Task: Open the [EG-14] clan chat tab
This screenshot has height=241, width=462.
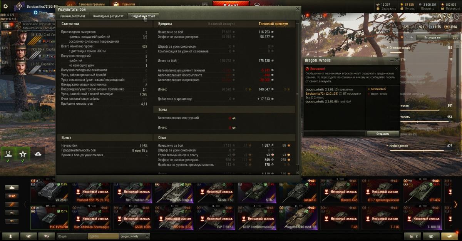Action: pos(103,236)
